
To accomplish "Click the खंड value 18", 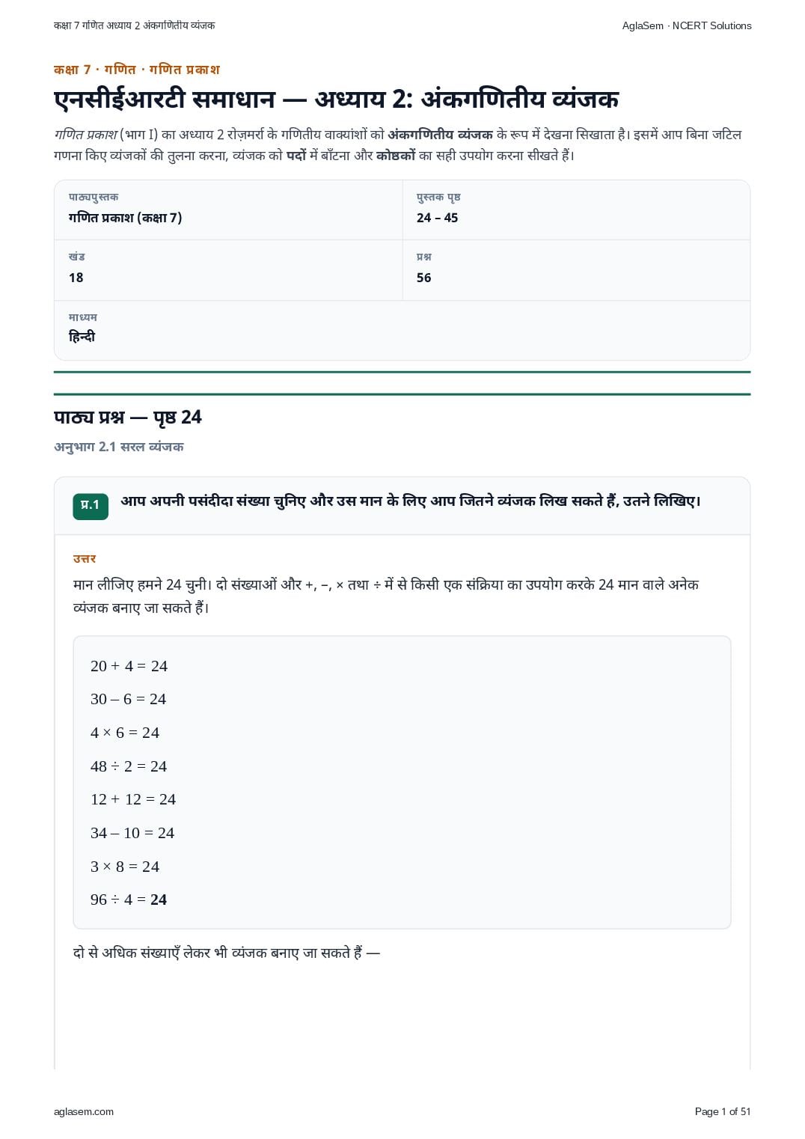I will (x=76, y=278).
